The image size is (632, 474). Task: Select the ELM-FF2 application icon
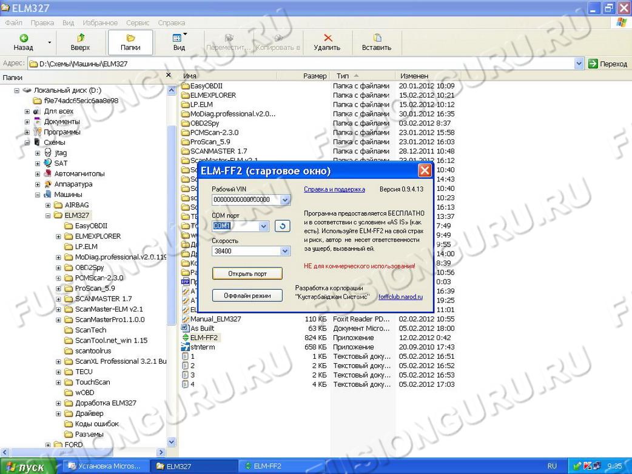coord(186,338)
